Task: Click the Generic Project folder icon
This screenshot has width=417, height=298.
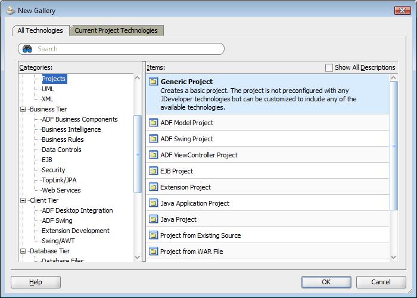Action: tap(153, 82)
